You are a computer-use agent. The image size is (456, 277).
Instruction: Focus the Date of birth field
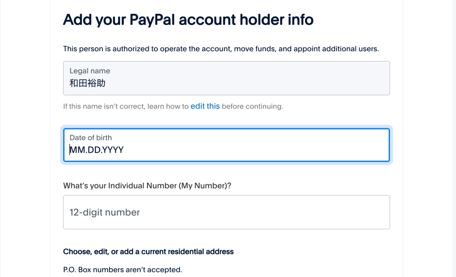[226, 145]
